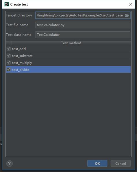Click the Test method column header
This screenshot has height=172, width=137.
coord(71,43)
